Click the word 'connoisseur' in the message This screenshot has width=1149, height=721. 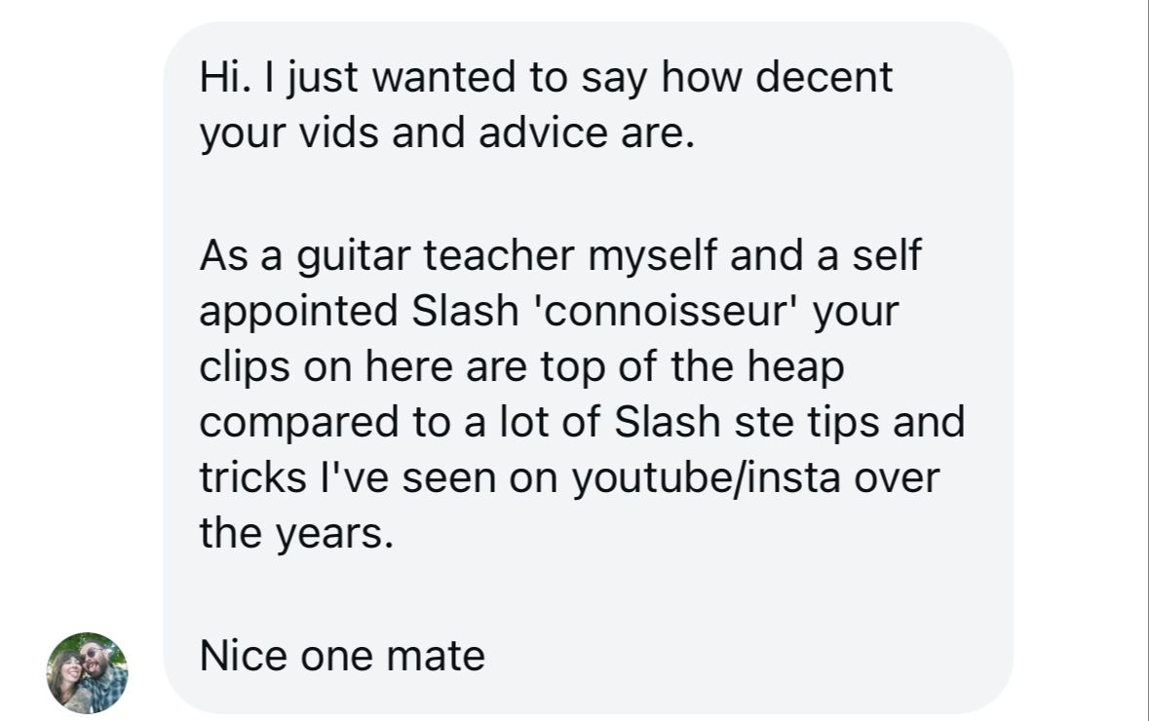point(668,312)
